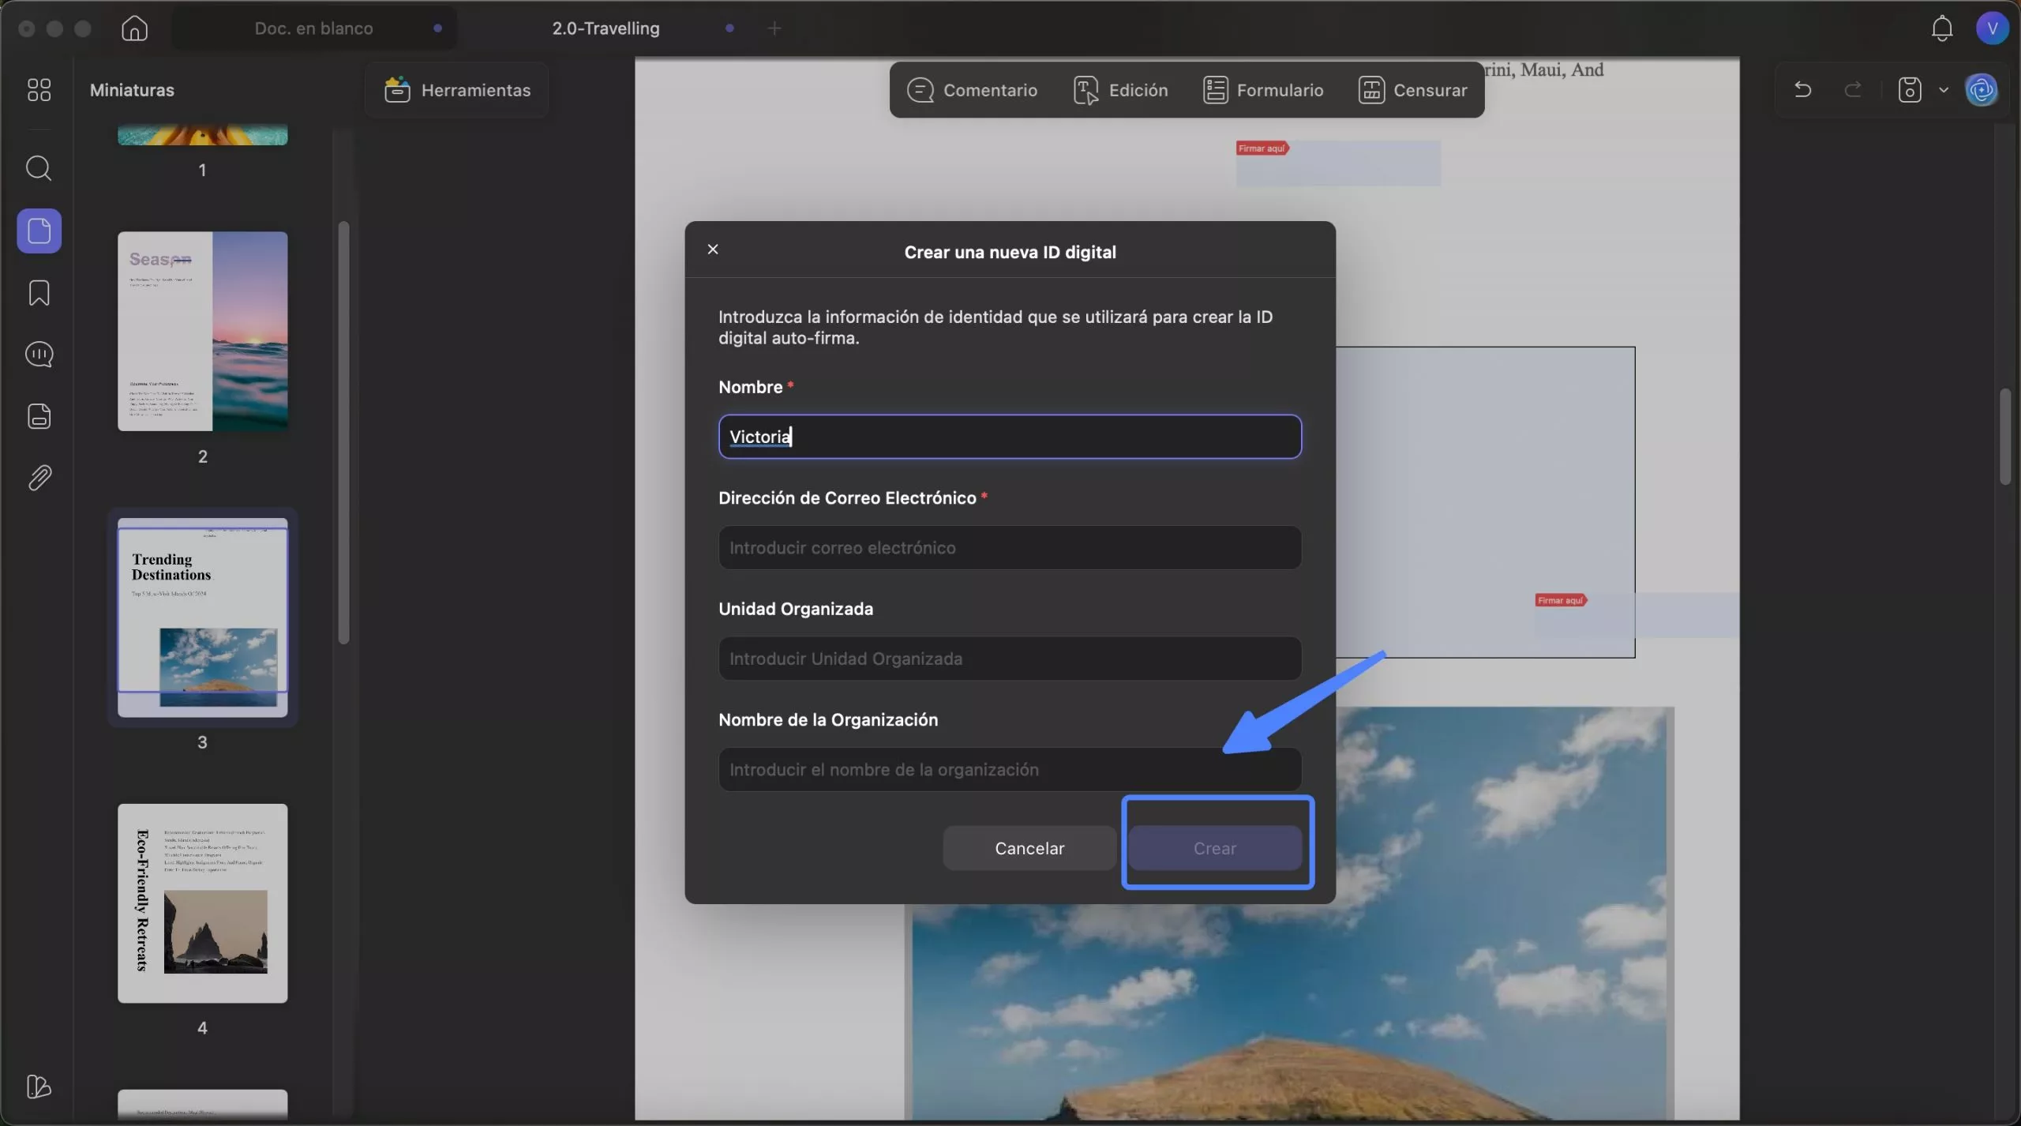The height and width of the screenshot is (1126, 2021).
Task: Open the user profile avatar V
Action: coord(1992,28)
